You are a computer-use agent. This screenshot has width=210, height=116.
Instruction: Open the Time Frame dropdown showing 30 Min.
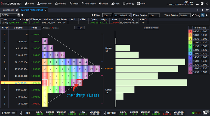click(184, 15)
